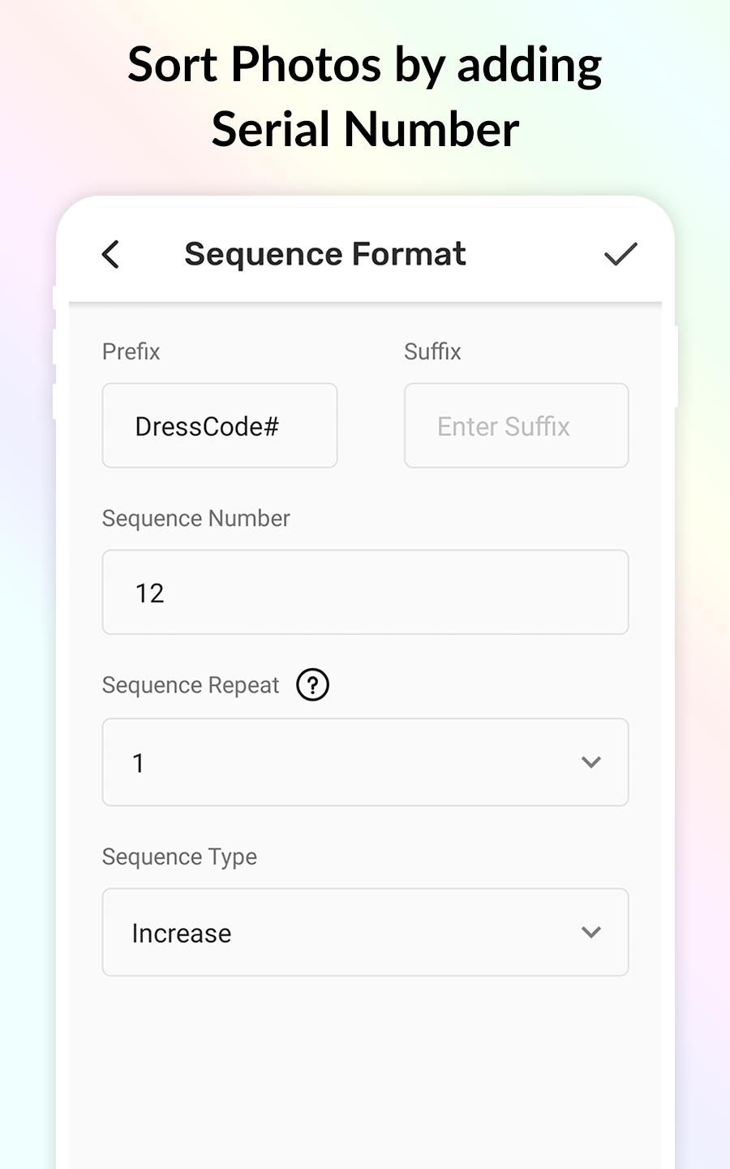Click the Sequence Number label
The height and width of the screenshot is (1169, 730).
click(195, 519)
